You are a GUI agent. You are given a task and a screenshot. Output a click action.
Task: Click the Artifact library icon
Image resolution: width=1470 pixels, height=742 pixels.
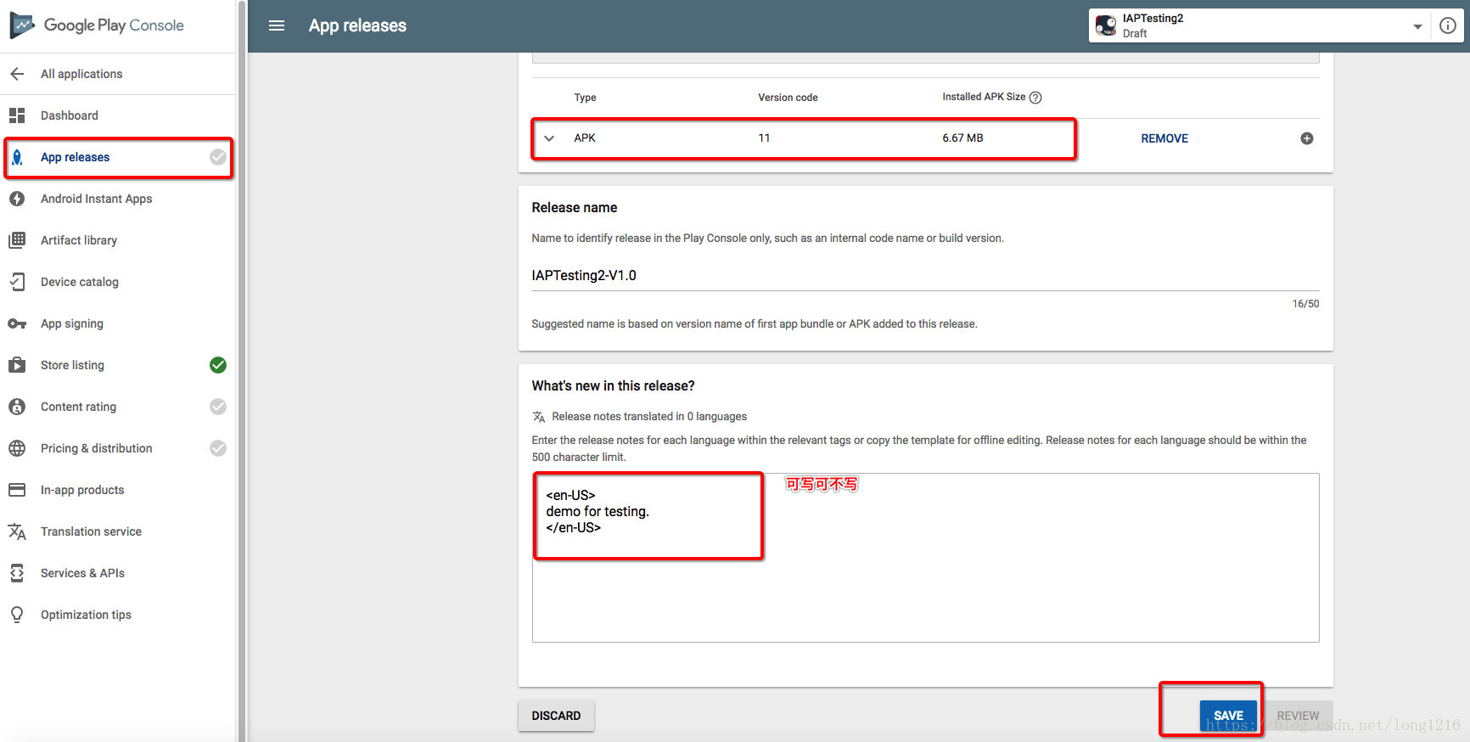coord(17,240)
